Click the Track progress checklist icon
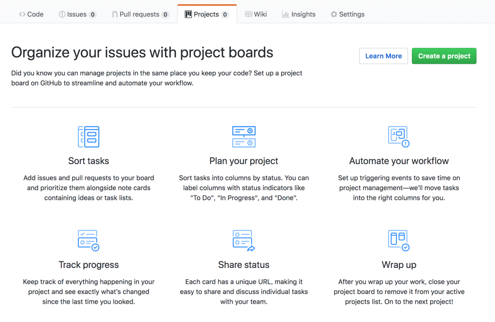Image resolution: width=495 pixels, height=322 pixels. 88,240
